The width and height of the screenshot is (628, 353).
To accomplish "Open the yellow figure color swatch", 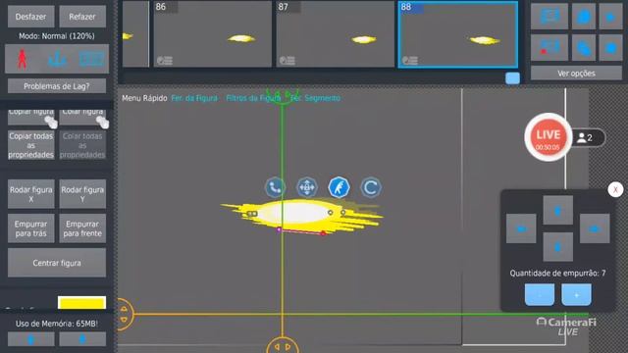I will pos(81,302).
